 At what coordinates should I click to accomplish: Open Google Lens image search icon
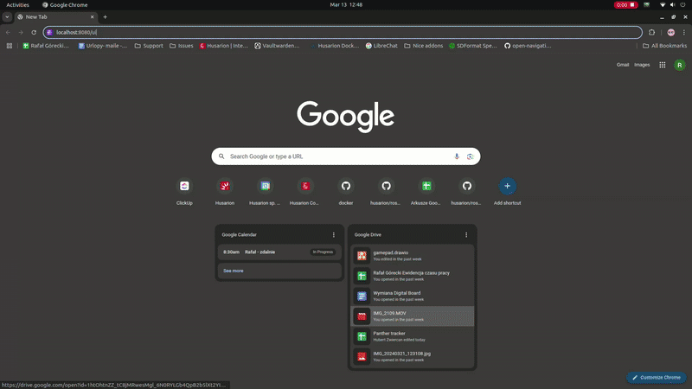click(470, 156)
